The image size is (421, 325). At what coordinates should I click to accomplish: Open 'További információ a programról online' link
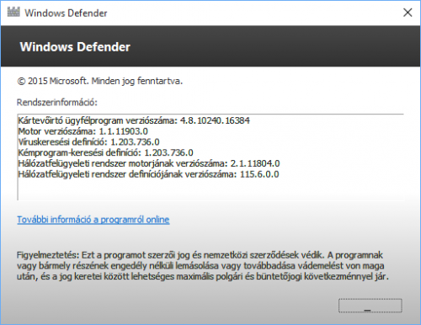point(93,220)
